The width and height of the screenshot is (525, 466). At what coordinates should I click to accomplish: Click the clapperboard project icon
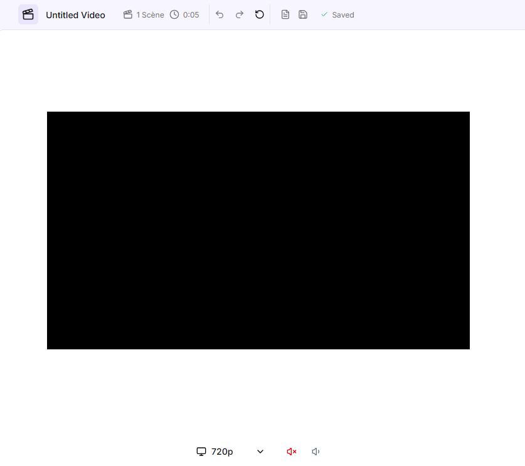click(28, 14)
